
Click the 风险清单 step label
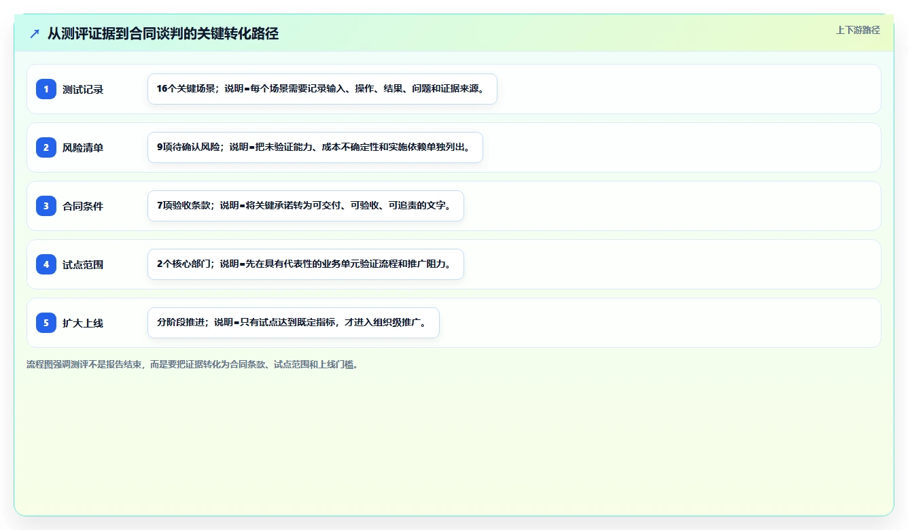(83, 147)
